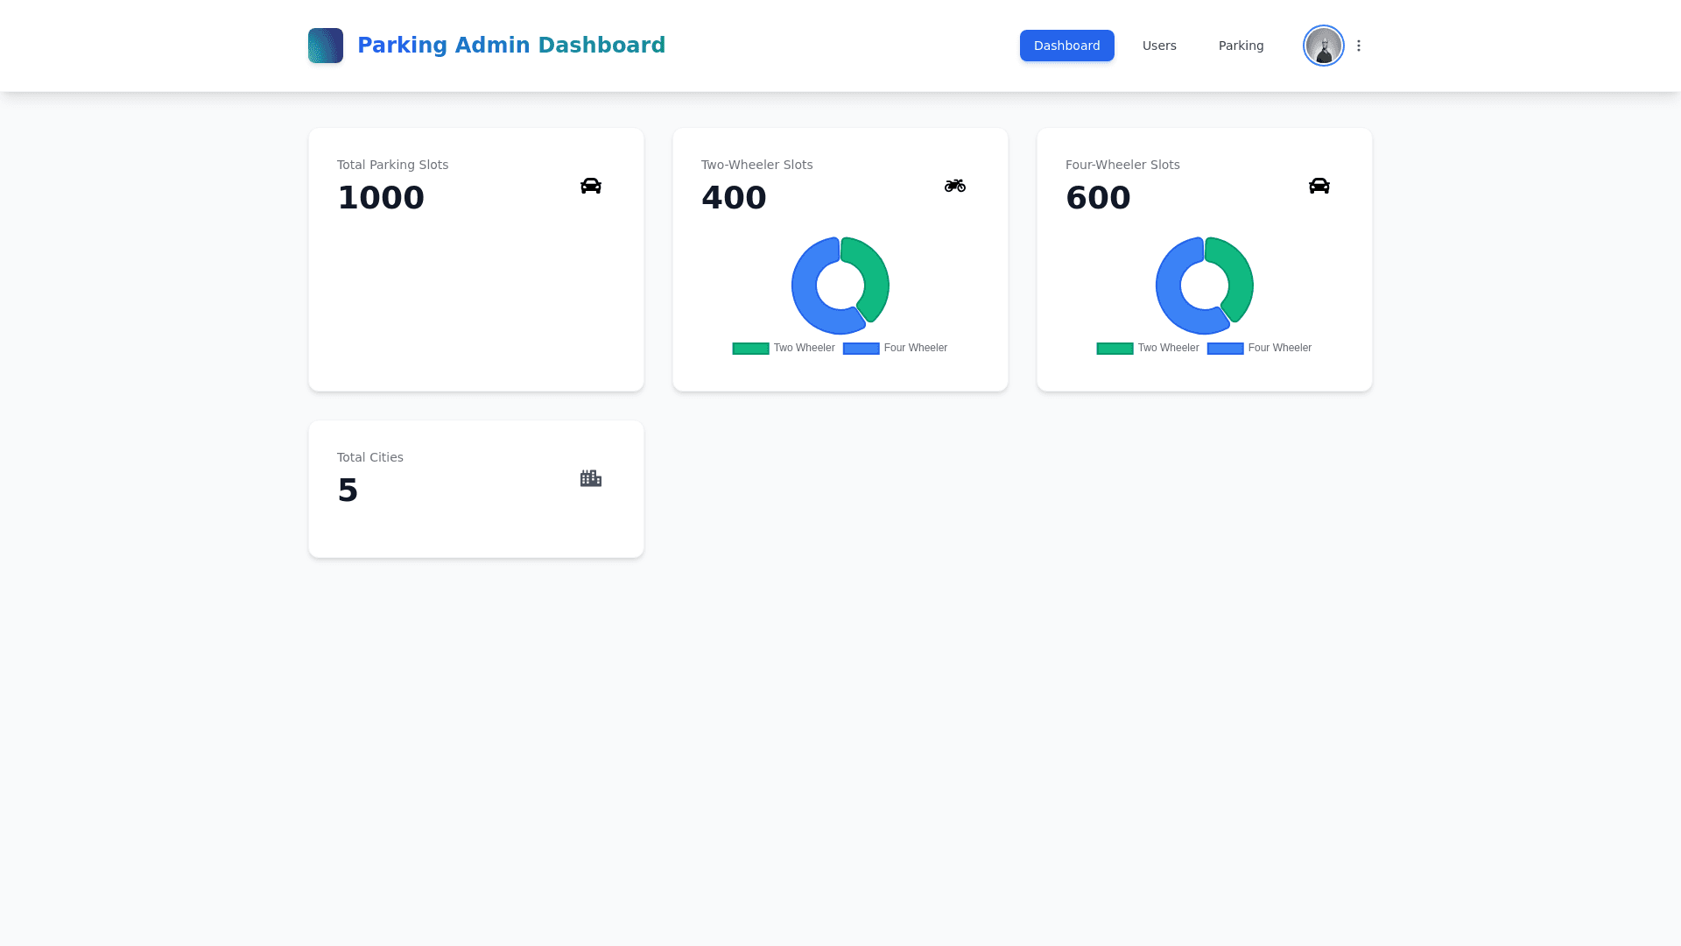Image resolution: width=1681 pixels, height=946 pixels.
Task: Toggle Four Wheeler legend in Four-Wheeler Slots chart
Action: (x=1259, y=349)
